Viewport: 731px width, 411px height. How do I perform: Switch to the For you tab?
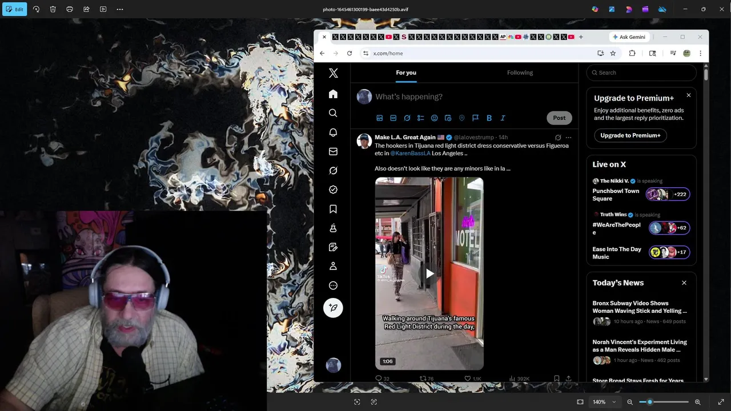pos(406,72)
